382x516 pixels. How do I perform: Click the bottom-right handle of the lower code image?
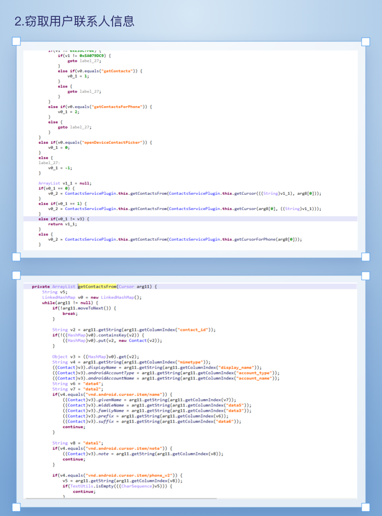click(366, 506)
